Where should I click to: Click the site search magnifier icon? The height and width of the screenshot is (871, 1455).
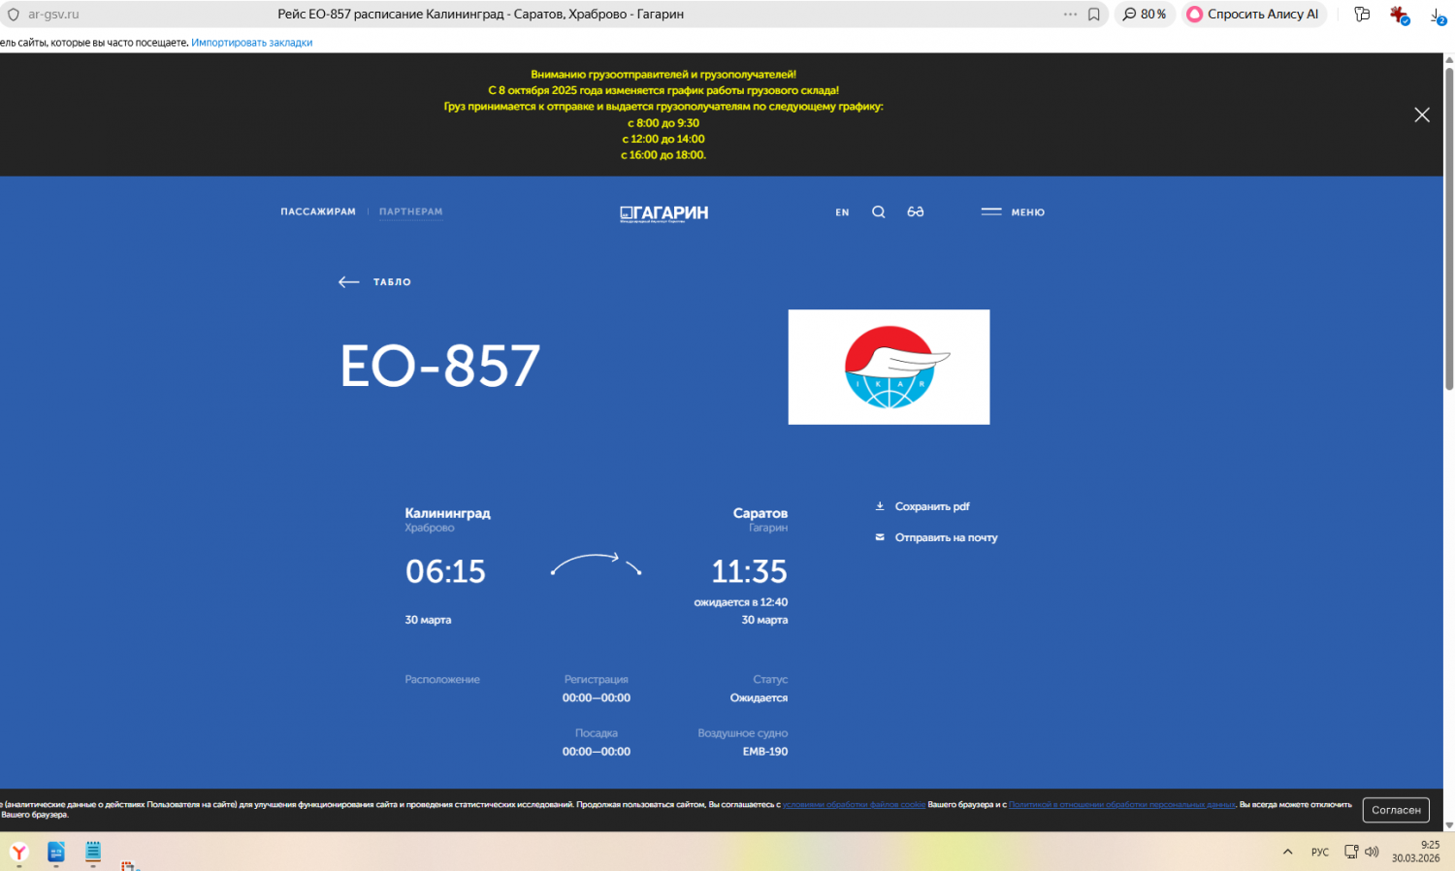878,211
